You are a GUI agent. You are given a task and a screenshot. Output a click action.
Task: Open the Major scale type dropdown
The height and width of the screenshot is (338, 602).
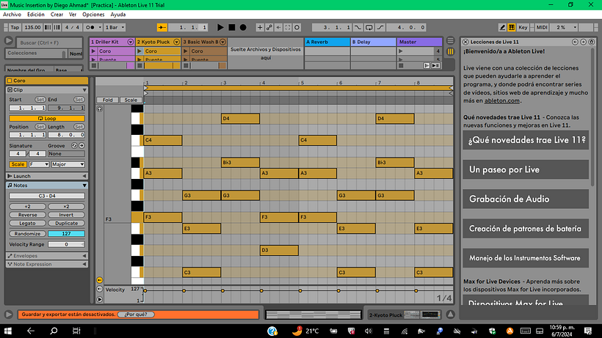pos(68,164)
